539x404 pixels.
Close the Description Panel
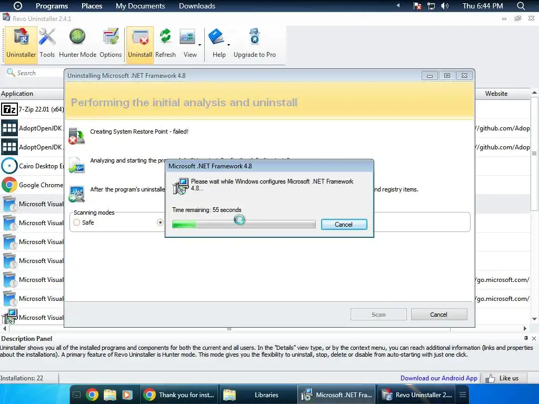point(534,338)
